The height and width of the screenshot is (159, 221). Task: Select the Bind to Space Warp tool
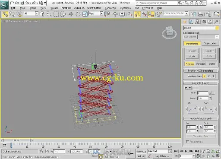[x=19, y=14]
